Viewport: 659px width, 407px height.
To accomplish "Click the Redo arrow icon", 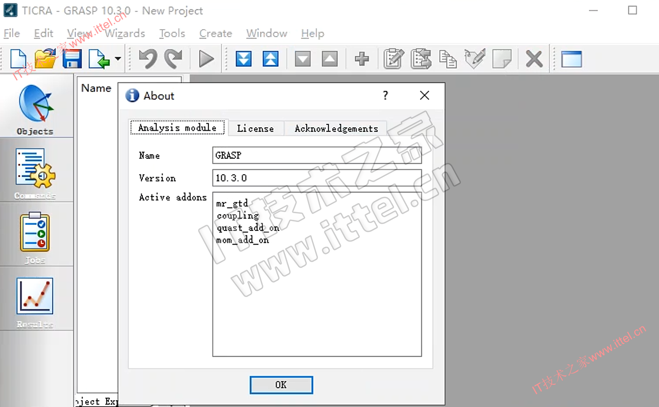I will pos(173,59).
